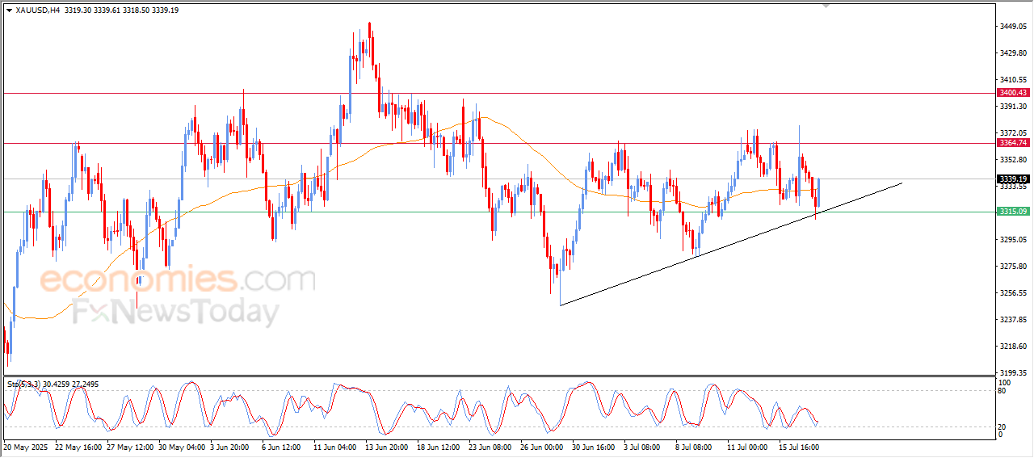The image size is (1034, 458).
Task: Click the 26 Jun 00:00 time label
Action: [544, 446]
